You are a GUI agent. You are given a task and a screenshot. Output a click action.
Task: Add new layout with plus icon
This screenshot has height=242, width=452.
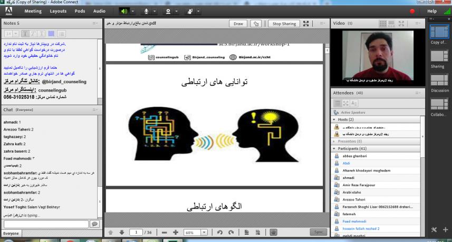point(446,230)
